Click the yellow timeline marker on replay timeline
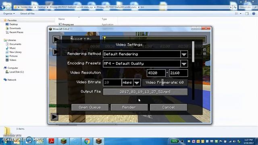Screen dimensions: 258x145 coord(104,39)
